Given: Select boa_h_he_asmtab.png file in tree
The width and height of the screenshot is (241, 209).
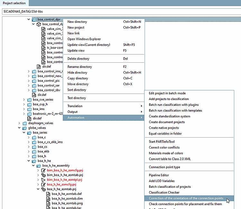Looking at the screenshot, I should click(x=67, y=203).
